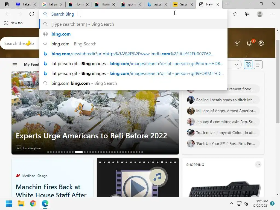Open page settings gear icon
The image size is (280, 210).
261,43
